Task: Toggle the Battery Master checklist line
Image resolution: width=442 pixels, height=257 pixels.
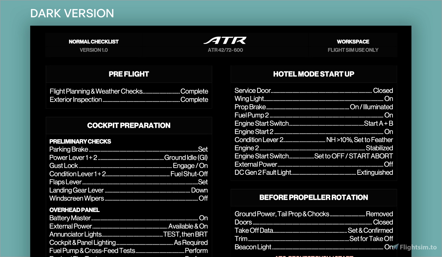Action: click(x=128, y=218)
